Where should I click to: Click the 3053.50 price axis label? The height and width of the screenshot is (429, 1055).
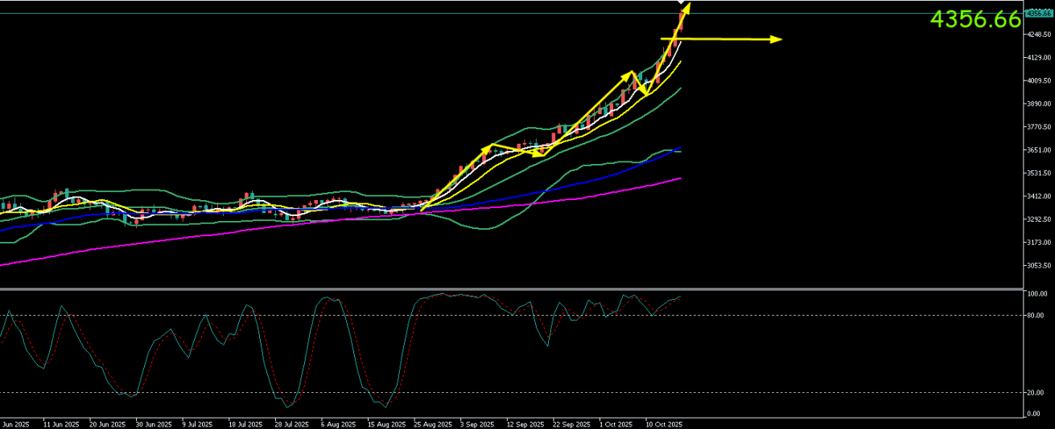(x=1040, y=266)
